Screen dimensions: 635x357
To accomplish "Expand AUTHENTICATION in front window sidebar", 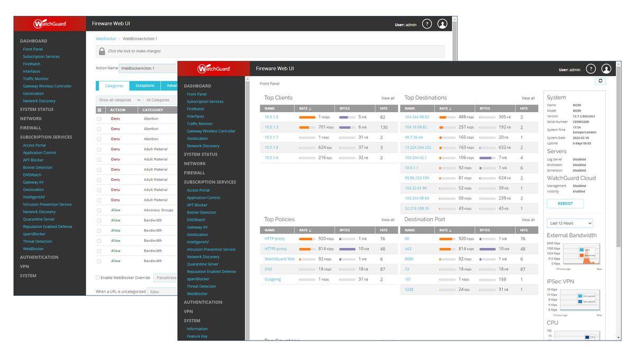I will [203, 302].
